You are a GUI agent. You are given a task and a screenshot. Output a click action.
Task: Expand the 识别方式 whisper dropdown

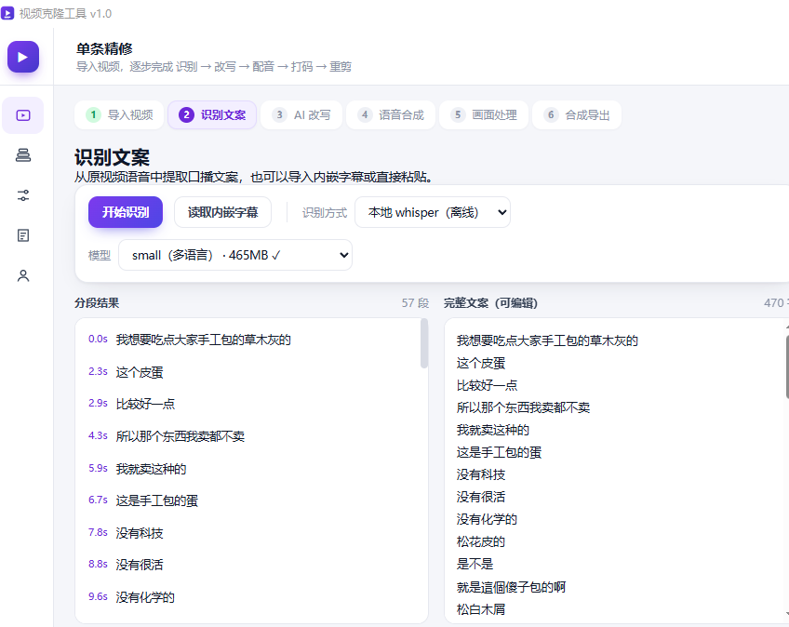pyautogui.click(x=433, y=212)
